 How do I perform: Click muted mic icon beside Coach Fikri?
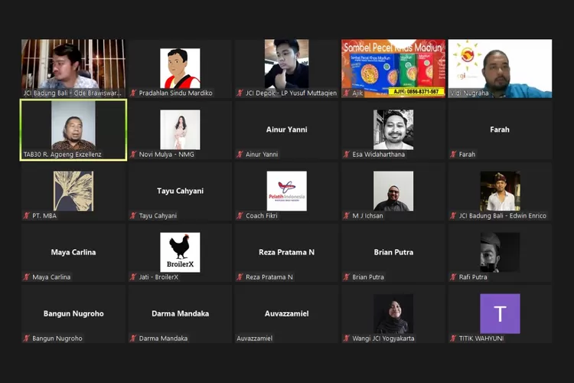coord(240,216)
